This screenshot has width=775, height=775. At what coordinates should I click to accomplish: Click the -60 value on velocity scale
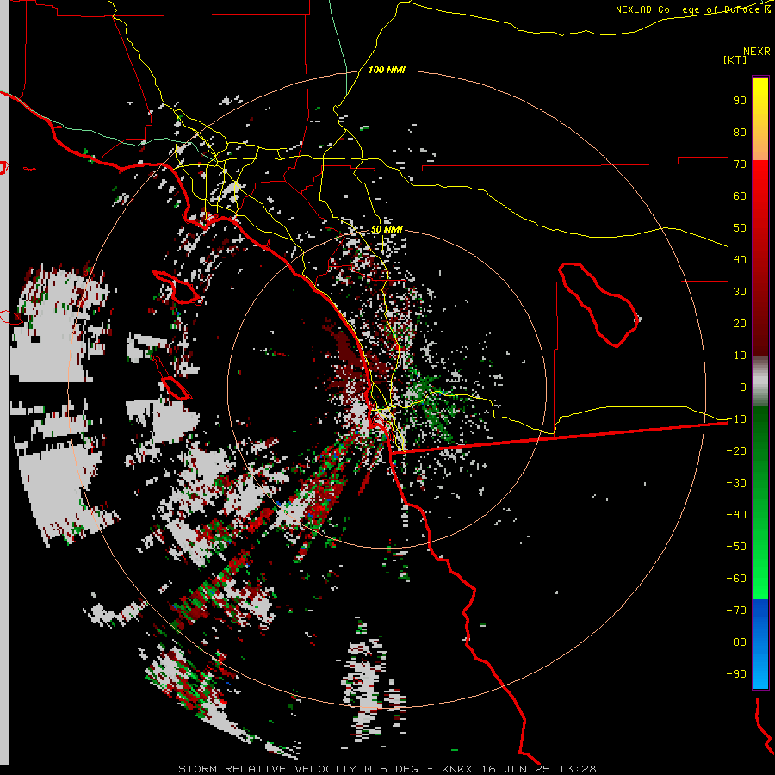736,579
